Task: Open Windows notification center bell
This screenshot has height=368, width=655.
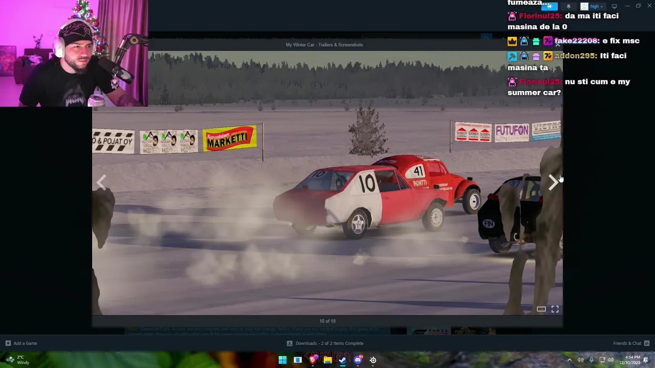Action: (646, 360)
